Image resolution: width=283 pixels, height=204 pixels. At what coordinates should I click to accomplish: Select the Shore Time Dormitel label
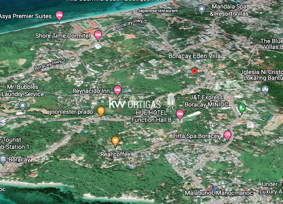(x=63, y=36)
